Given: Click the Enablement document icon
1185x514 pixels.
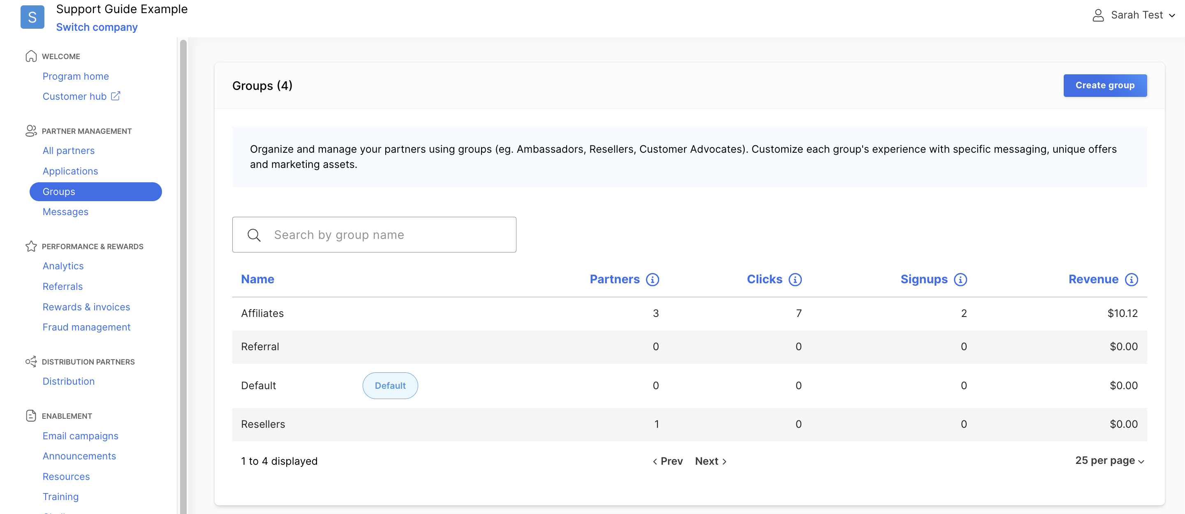Looking at the screenshot, I should coord(31,415).
